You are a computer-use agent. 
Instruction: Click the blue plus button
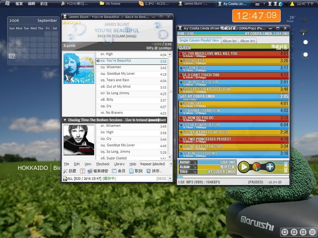click(x=270, y=167)
